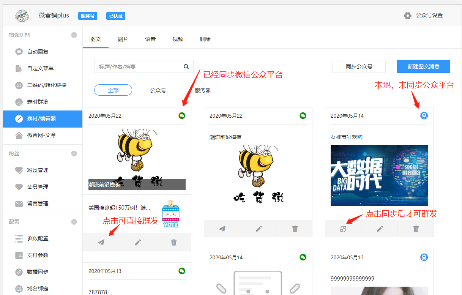Click 自动回复 chat bubble icon
This screenshot has height=295, width=462.
coord(19,52)
